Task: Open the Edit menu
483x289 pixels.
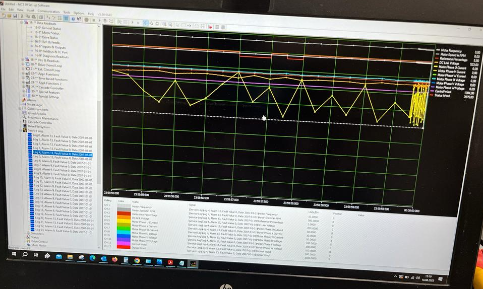Action: click(11, 10)
